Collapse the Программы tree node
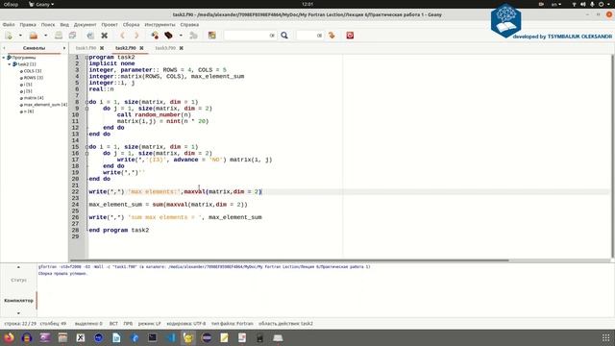615x346 pixels. pyautogui.click(x=4, y=58)
